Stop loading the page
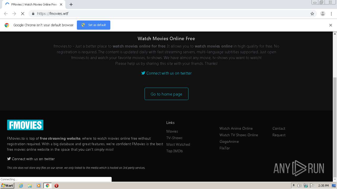This screenshot has width=337, height=189. (x=23, y=14)
